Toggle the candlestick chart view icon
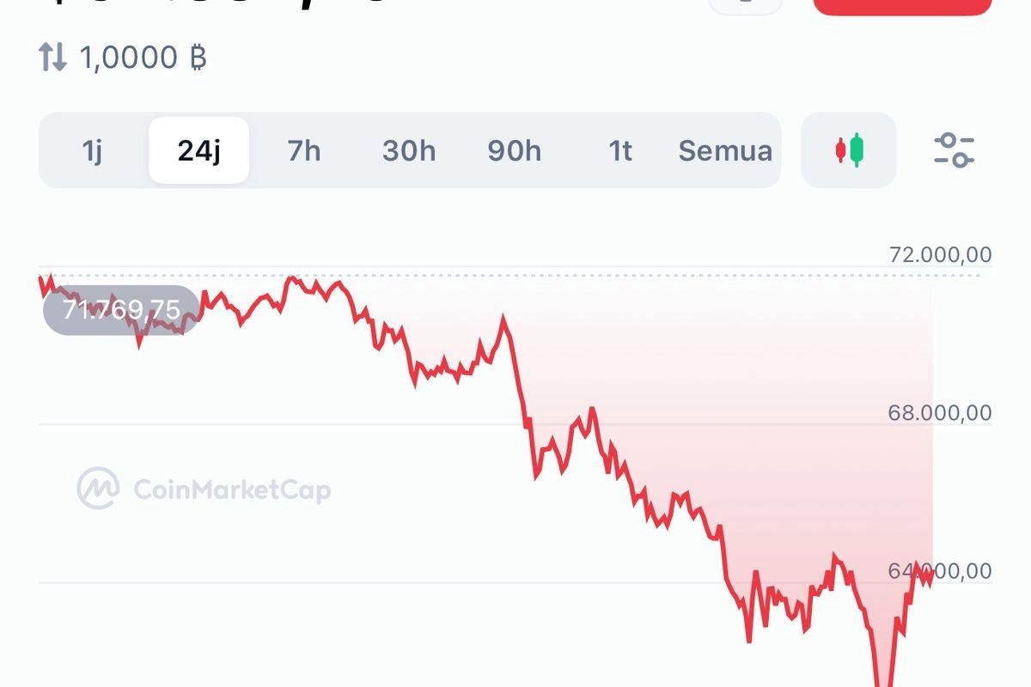 pyautogui.click(x=848, y=151)
